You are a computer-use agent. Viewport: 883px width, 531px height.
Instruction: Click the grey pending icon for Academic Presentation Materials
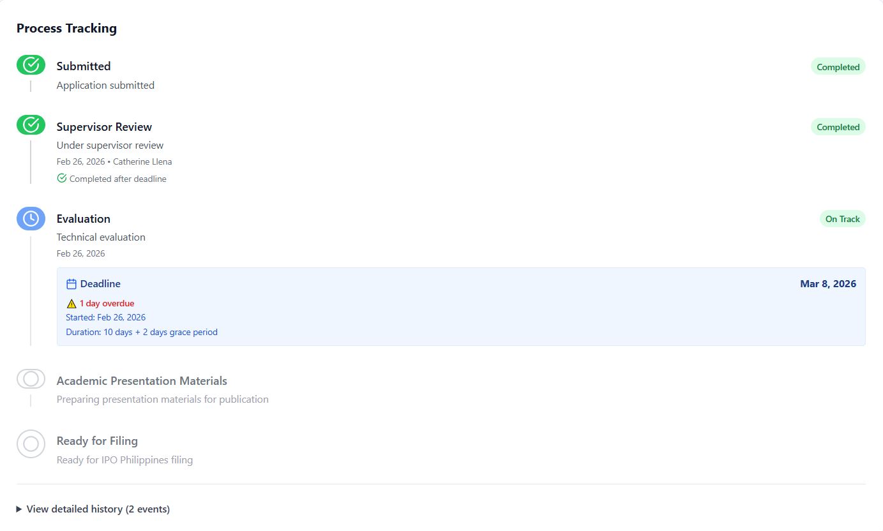click(x=31, y=379)
